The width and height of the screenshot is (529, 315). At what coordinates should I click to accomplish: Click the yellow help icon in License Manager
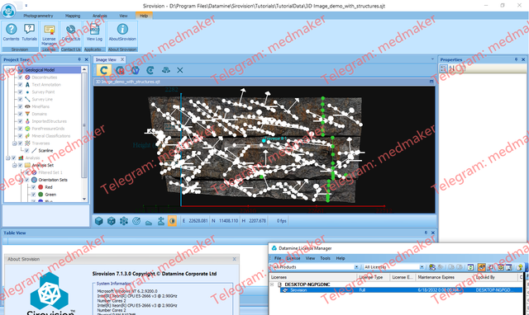click(x=520, y=267)
